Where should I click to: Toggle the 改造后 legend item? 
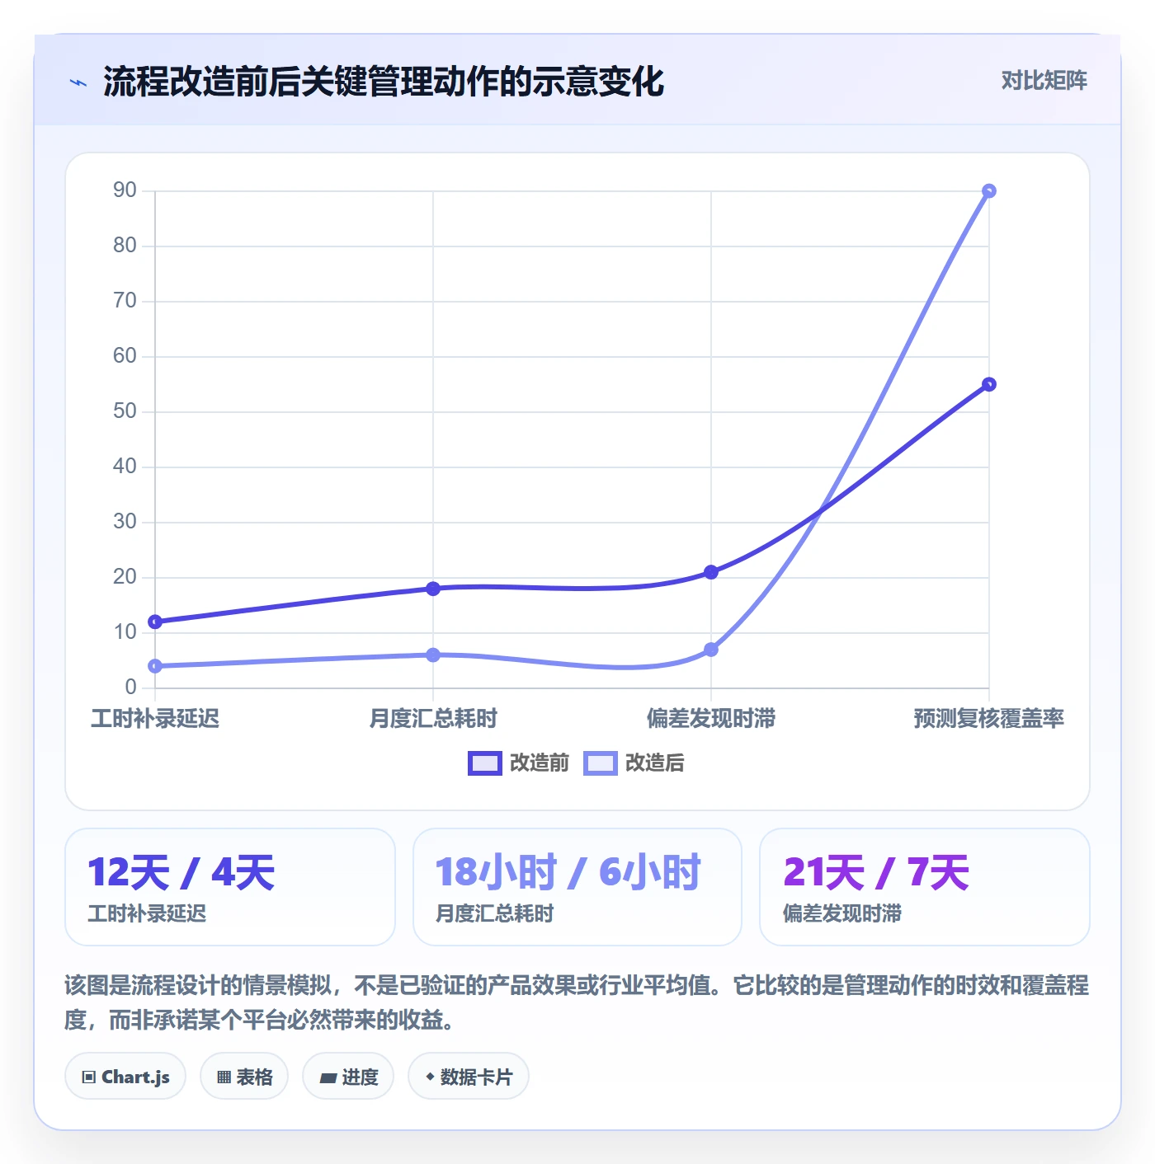(634, 763)
